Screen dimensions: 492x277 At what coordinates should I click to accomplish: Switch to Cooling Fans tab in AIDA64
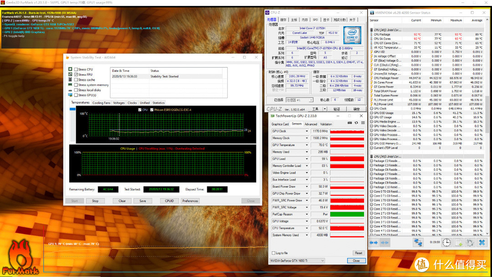[x=101, y=103]
